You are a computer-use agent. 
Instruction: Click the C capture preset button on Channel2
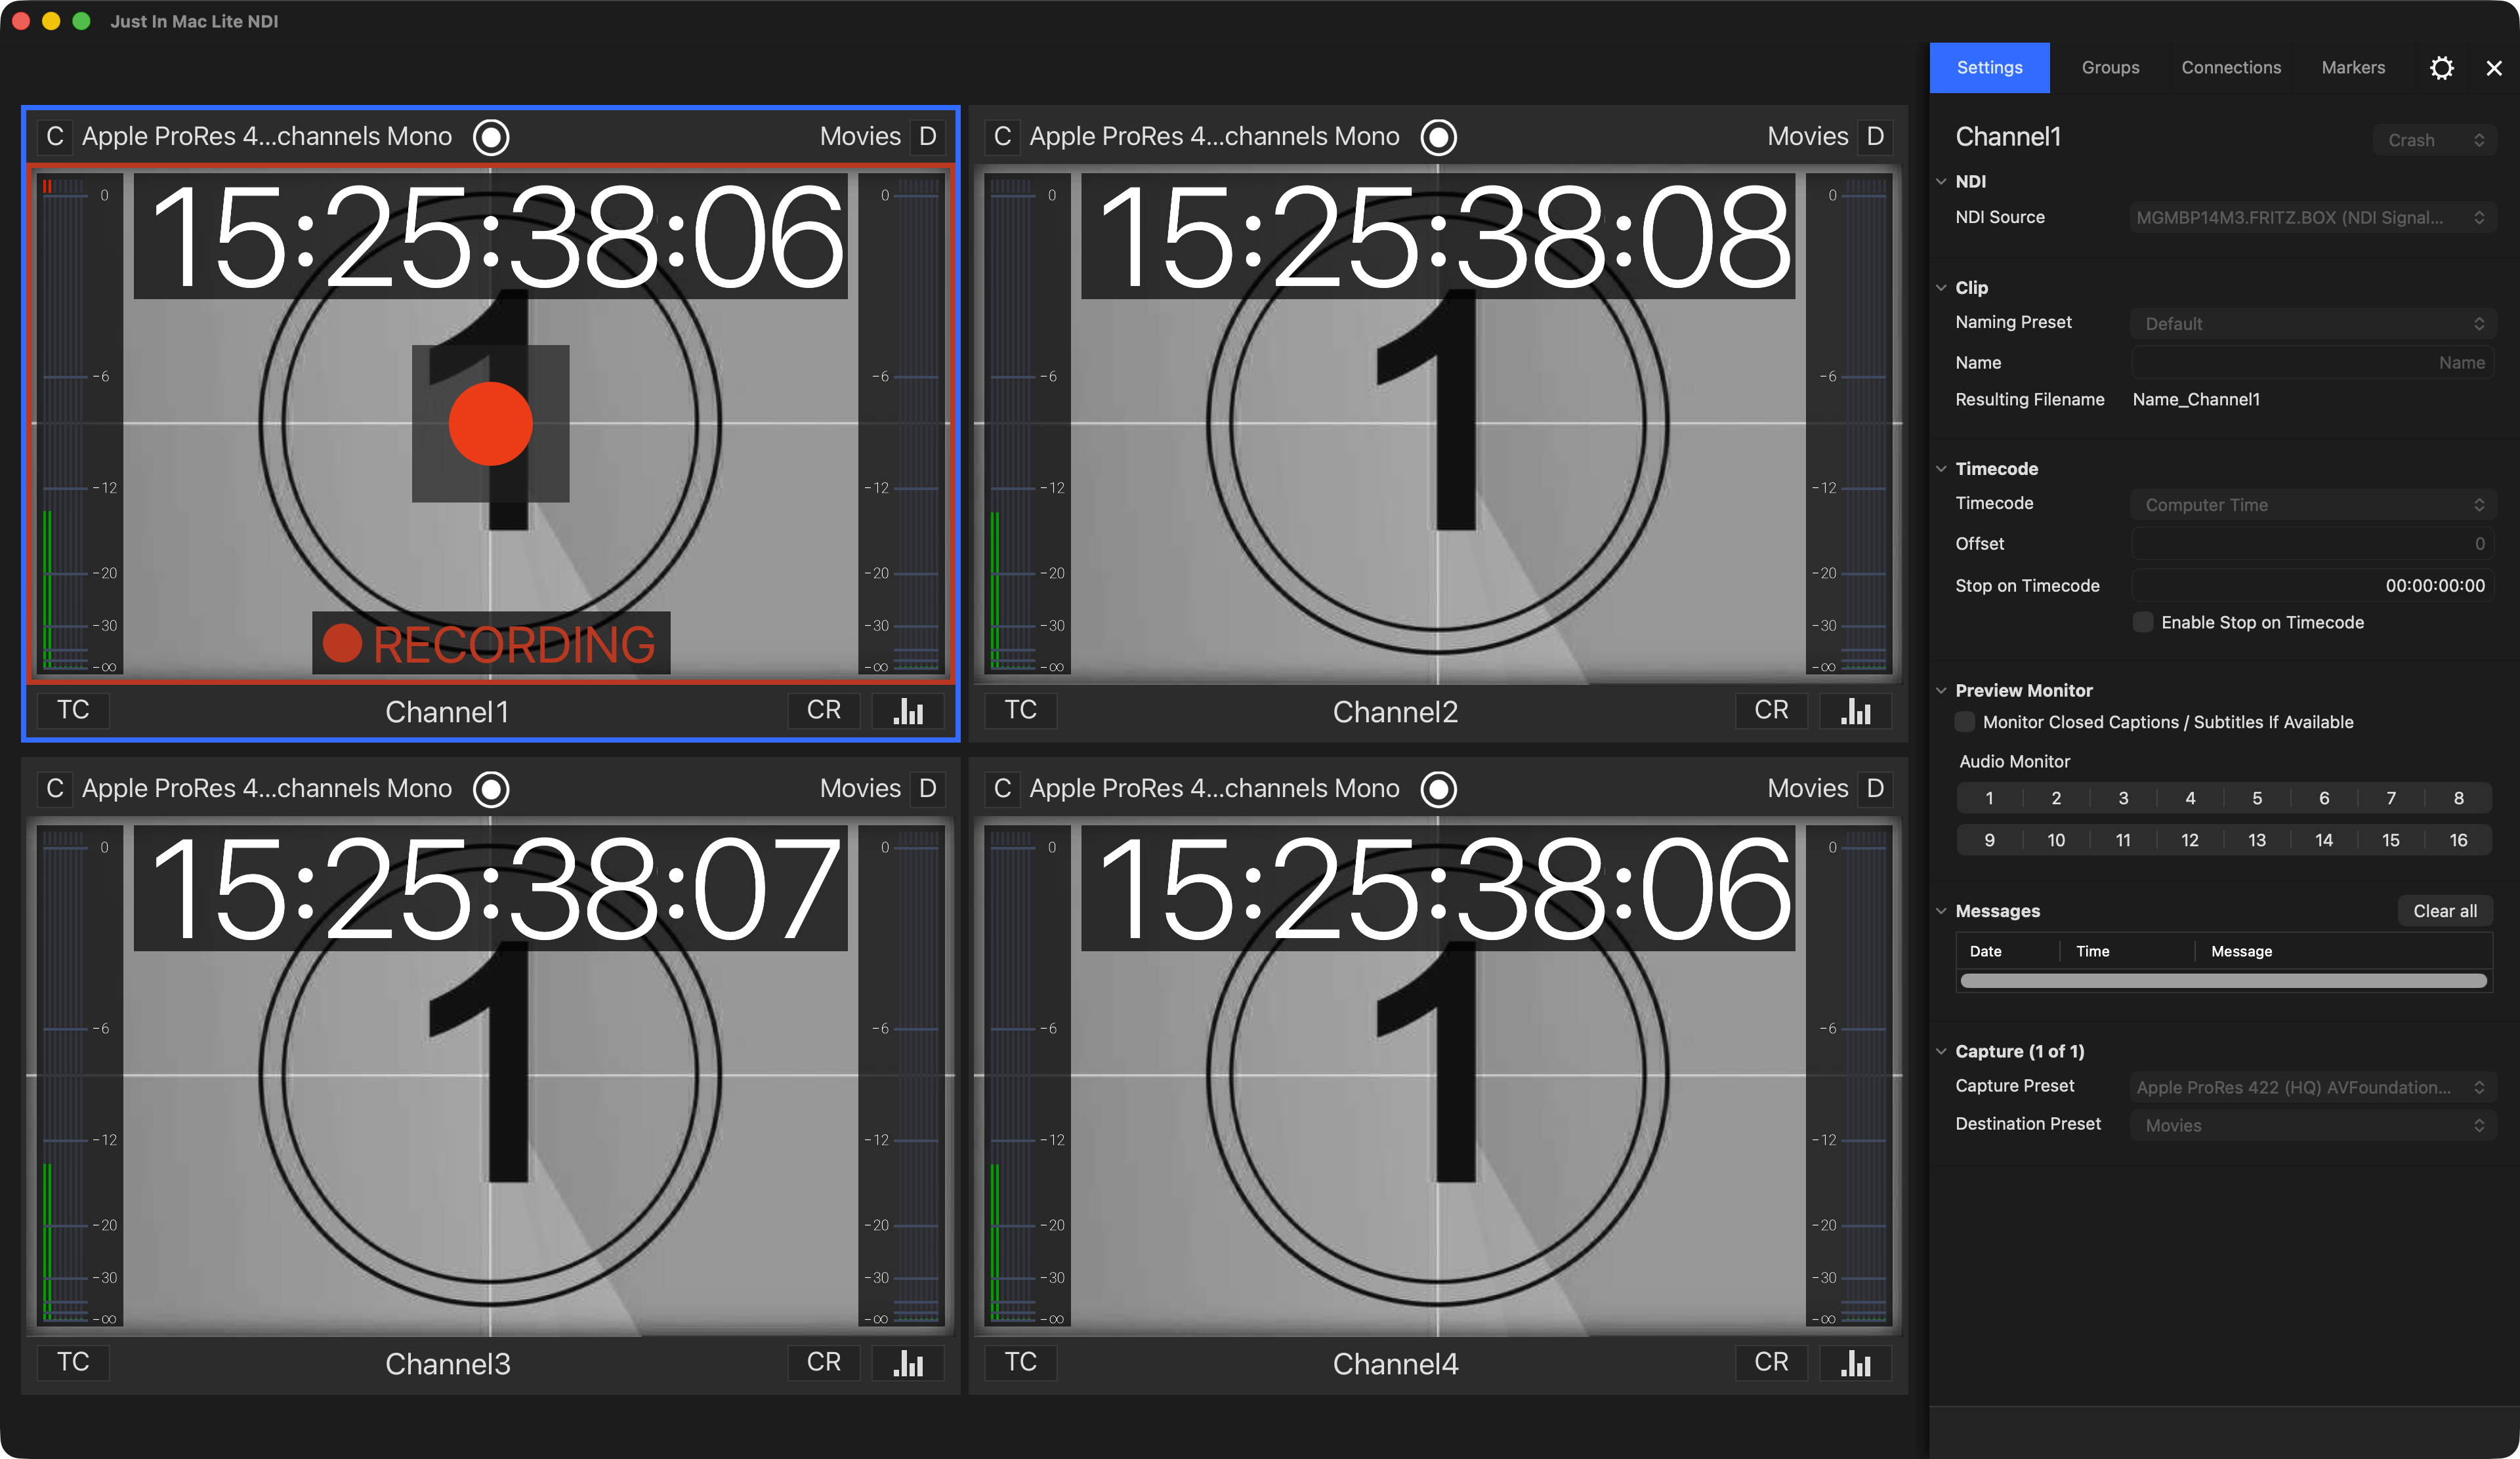pos(1003,137)
